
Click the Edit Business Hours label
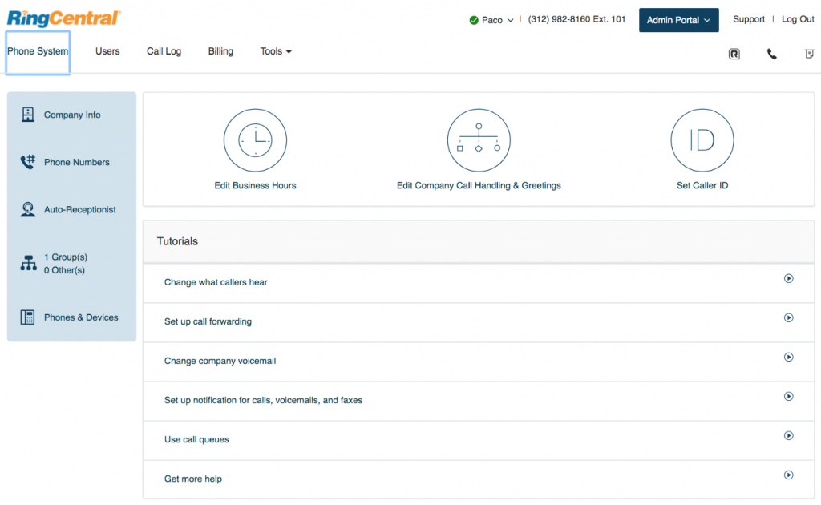(x=255, y=185)
